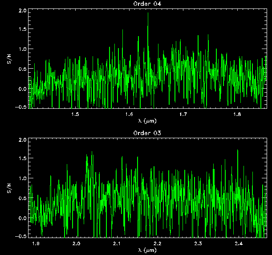Click the 2.2 x-axis tick label in Order 03
The height and width of the screenshot is (255, 272).
tap(158, 244)
